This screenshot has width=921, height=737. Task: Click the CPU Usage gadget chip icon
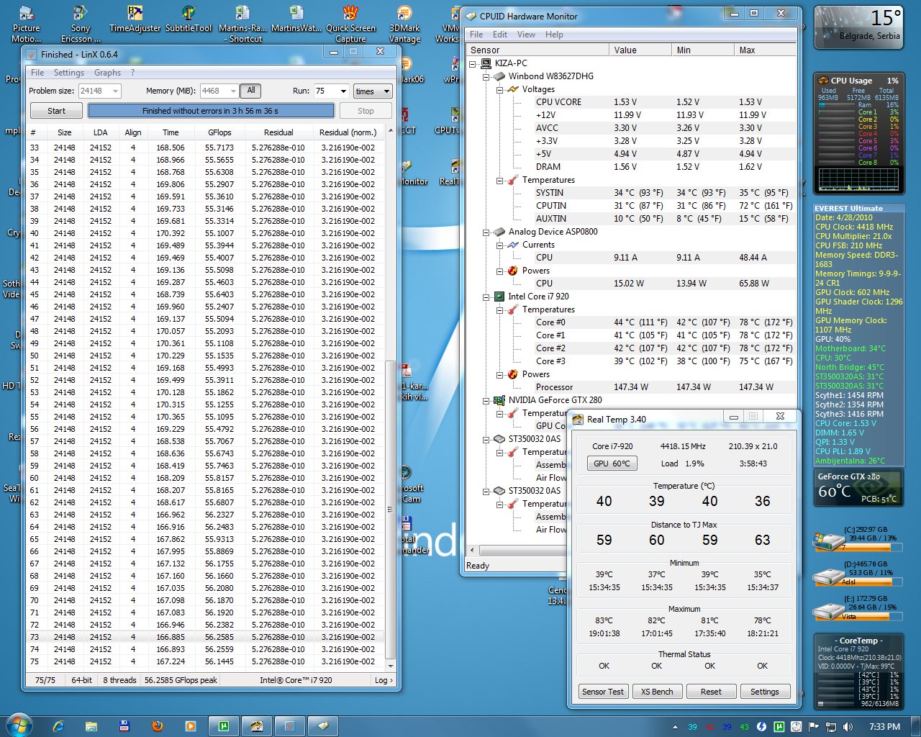point(822,81)
